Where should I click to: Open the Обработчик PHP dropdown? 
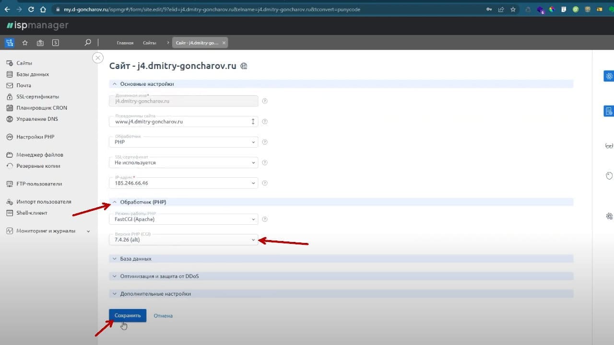pos(183,142)
